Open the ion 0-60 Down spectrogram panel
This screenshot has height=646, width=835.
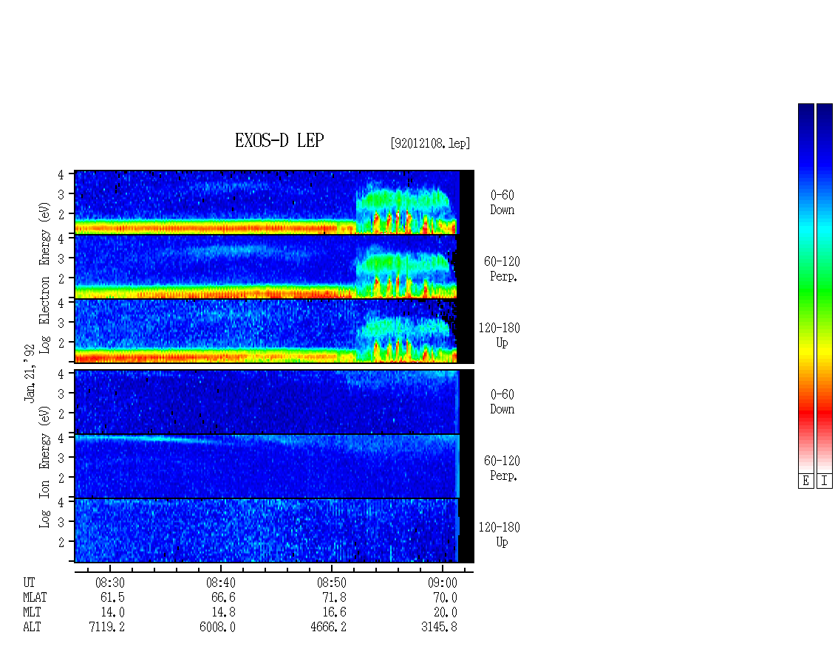(273, 402)
